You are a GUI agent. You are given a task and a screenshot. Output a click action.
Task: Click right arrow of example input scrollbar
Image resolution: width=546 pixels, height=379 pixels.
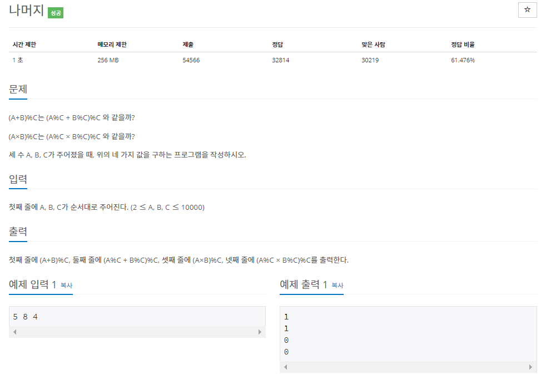260,332
